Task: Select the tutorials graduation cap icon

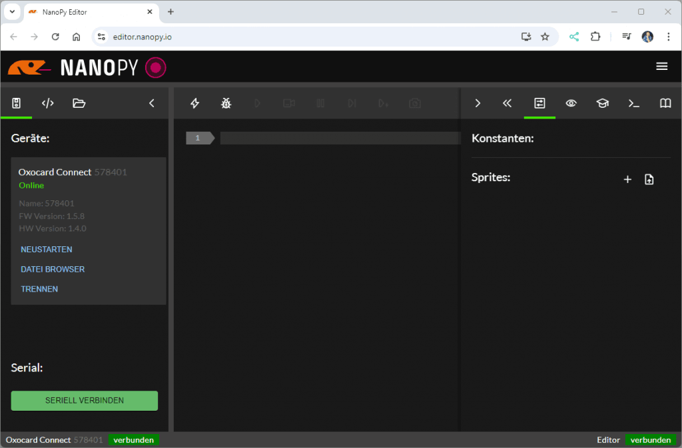Action: (602, 103)
